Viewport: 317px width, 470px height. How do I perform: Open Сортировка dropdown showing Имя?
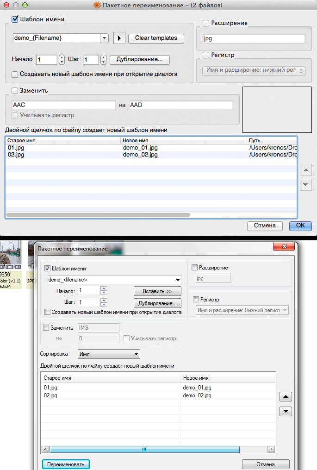(x=109, y=354)
